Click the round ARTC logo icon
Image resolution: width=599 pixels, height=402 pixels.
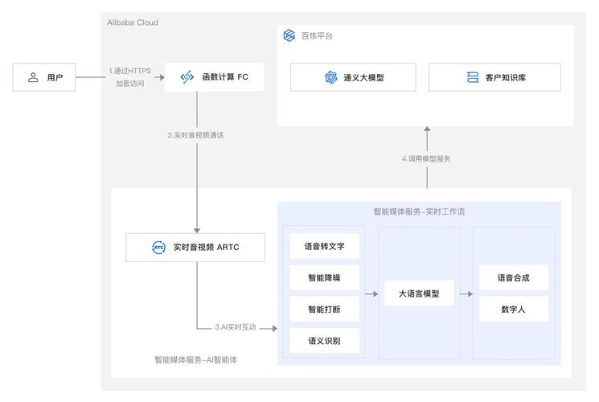(x=159, y=248)
